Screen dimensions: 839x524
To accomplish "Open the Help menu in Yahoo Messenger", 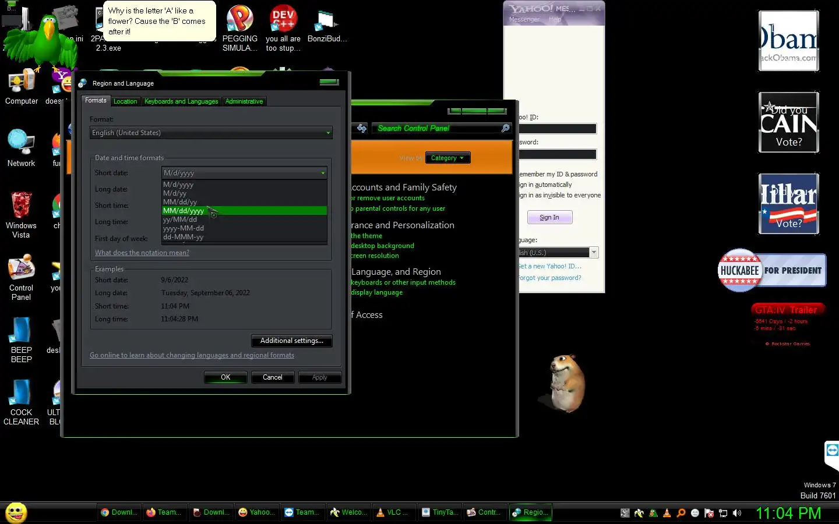I will click(x=555, y=20).
